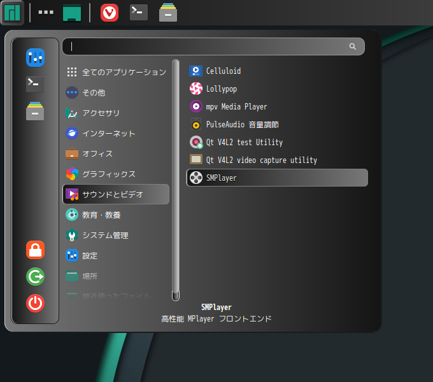Open terminal from the top panel
Screen dimensions: 433x382
point(139,12)
